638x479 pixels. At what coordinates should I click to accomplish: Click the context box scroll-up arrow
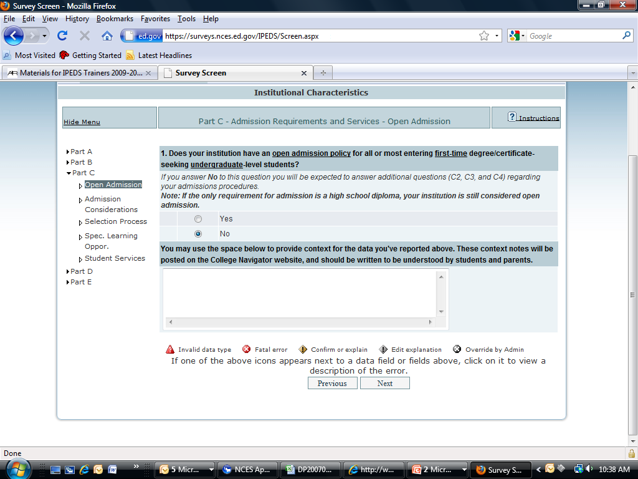[x=441, y=276]
